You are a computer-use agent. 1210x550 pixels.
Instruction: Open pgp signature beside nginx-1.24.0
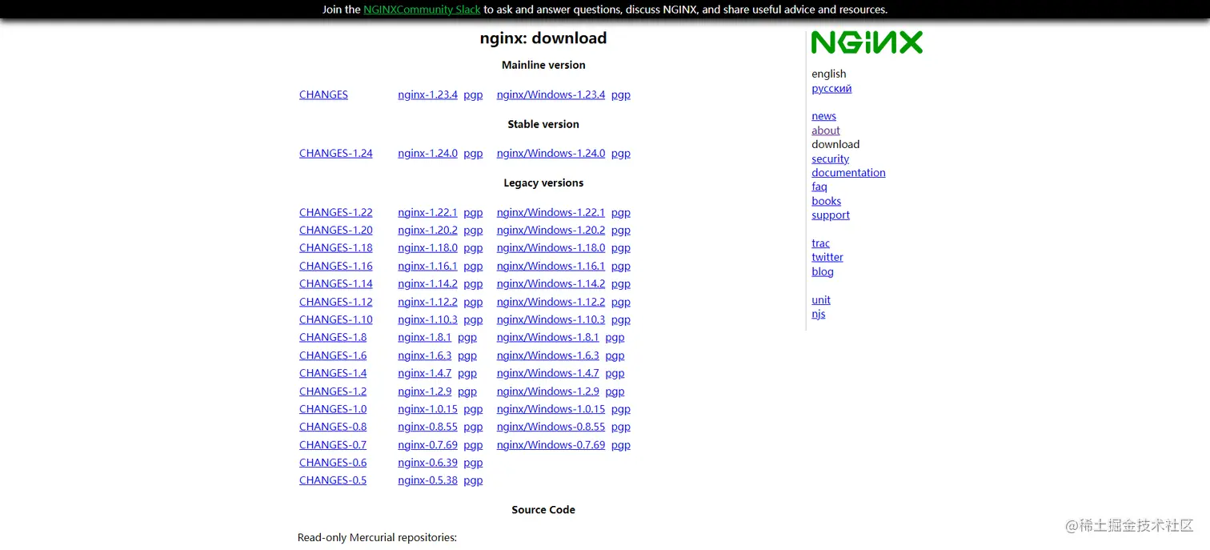point(473,153)
